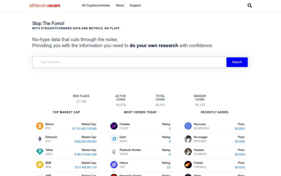Image resolution: width=281 pixels, height=176 pixels.
Task: Open the Neurvona coin link
Action: pos(200,124)
